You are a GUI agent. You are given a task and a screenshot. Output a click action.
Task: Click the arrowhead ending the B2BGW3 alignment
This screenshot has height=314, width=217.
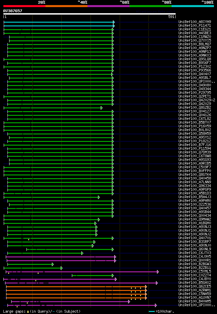(x=53, y=265)
